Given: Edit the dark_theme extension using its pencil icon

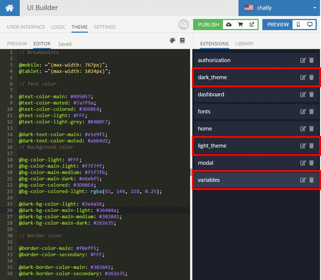Looking at the screenshot, I should pos(303,77).
